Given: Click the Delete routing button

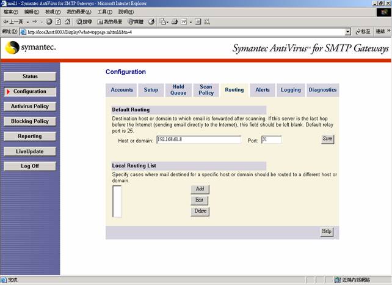Looking at the screenshot, I should point(200,212).
